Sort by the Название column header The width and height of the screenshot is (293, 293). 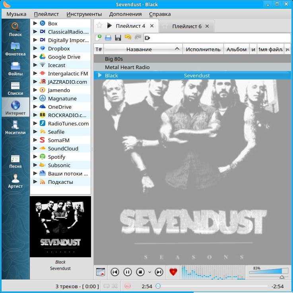tap(143, 49)
